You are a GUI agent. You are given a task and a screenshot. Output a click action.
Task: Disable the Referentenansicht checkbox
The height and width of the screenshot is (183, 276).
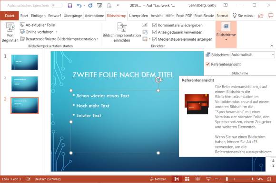207,64
